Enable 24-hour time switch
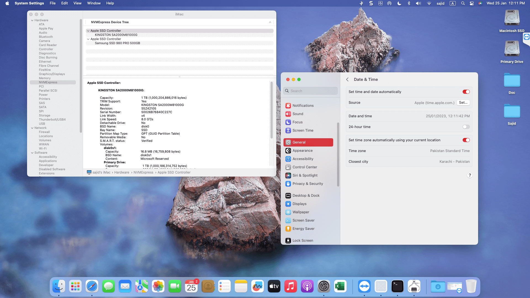This screenshot has height=298, width=530. [x=466, y=127]
